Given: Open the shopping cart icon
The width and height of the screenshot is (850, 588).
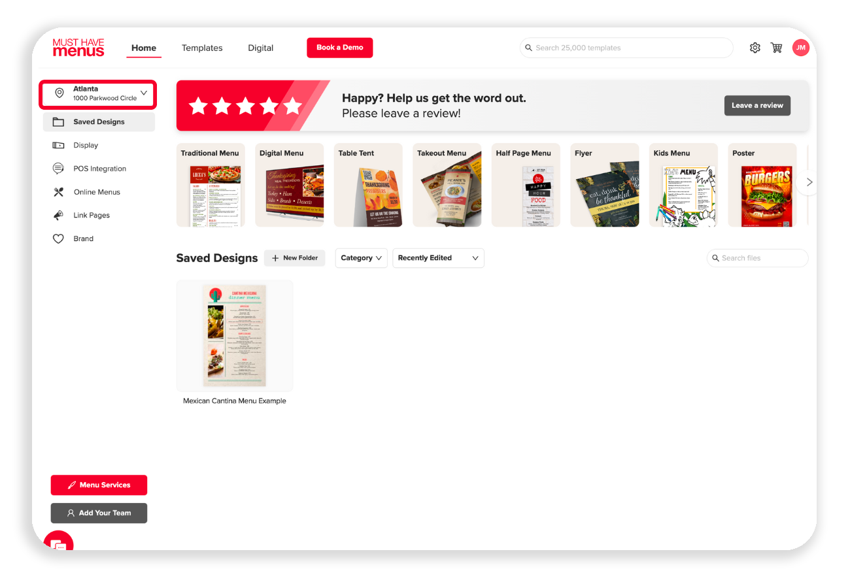Looking at the screenshot, I should tap(777, 48).
